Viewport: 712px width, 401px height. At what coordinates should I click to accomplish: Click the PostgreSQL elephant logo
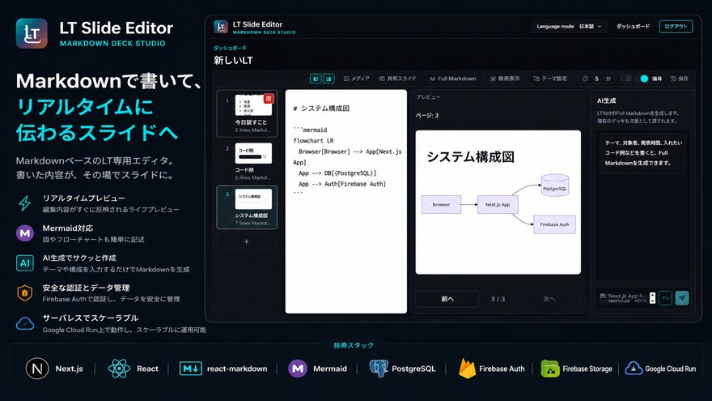(379, 369)
